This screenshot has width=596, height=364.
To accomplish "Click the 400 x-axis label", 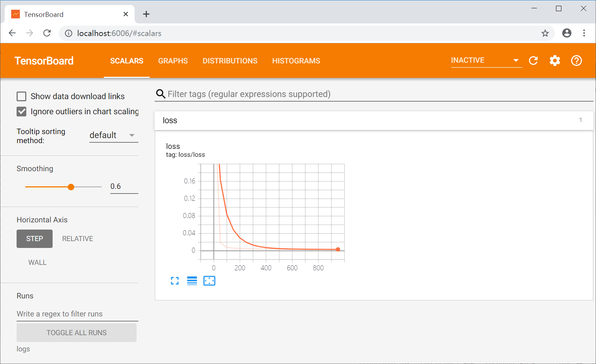I will (x=266, y=268).
